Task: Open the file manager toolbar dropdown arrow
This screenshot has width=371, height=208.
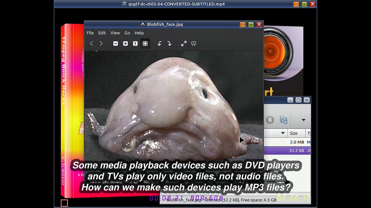Action: pos(303,120)
